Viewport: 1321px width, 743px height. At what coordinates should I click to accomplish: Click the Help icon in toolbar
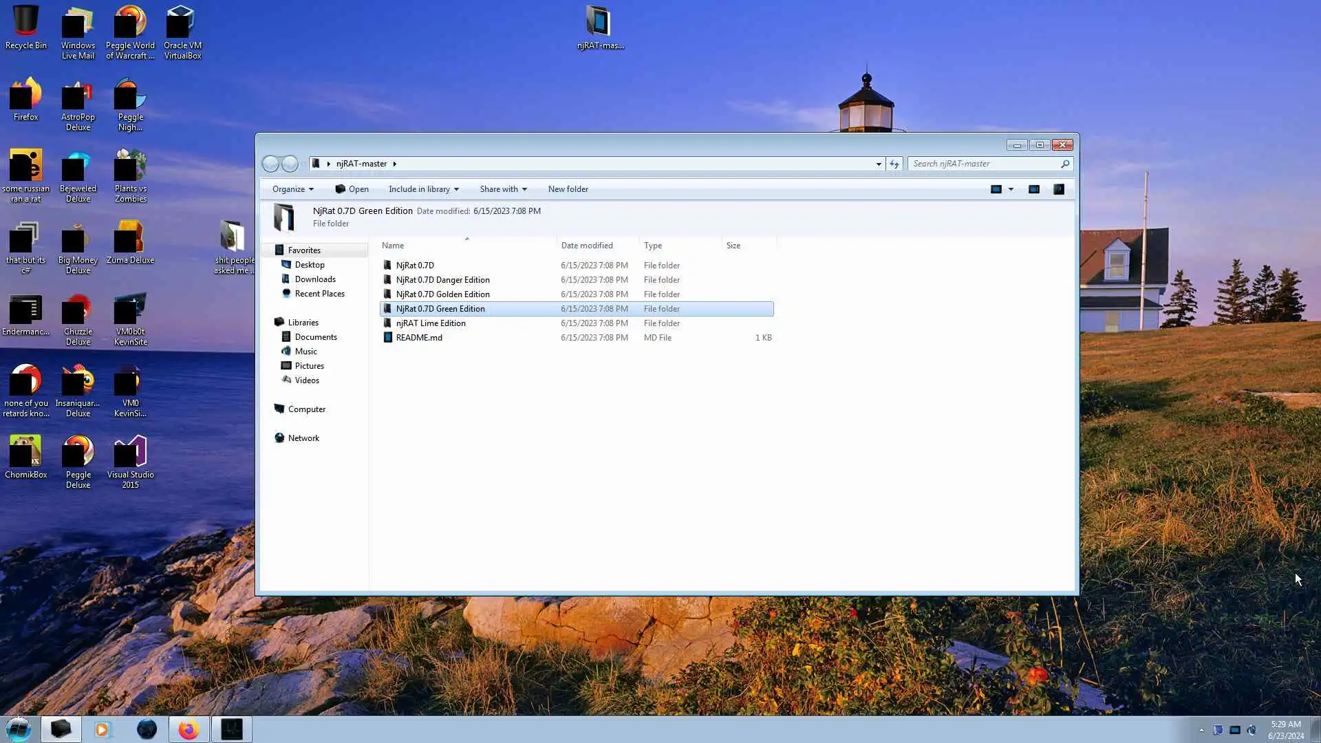(x=1059, y=189)
